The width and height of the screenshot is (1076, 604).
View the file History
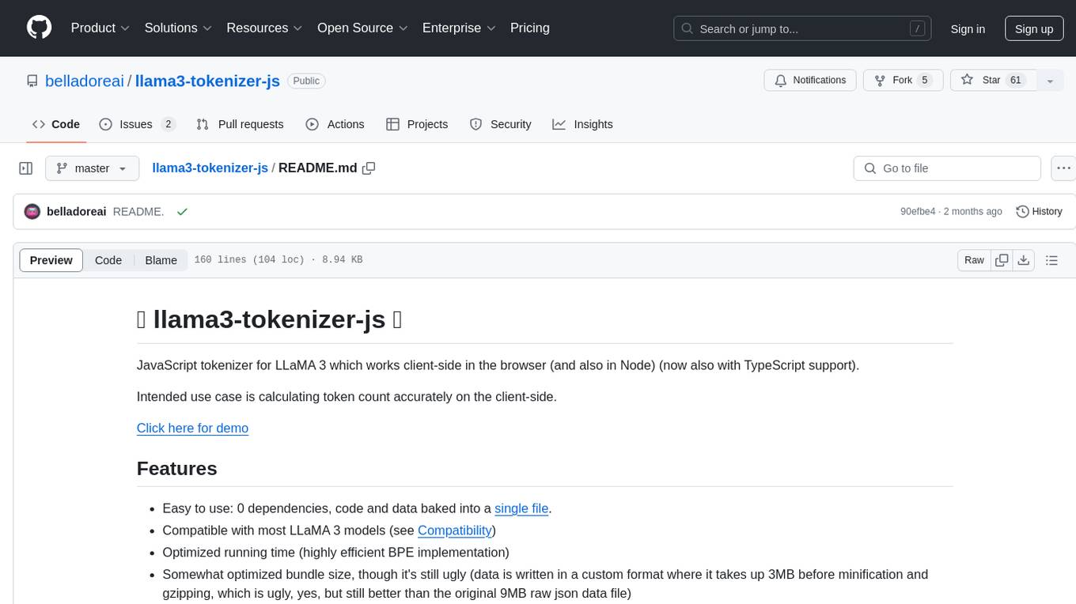point(1039,212)
